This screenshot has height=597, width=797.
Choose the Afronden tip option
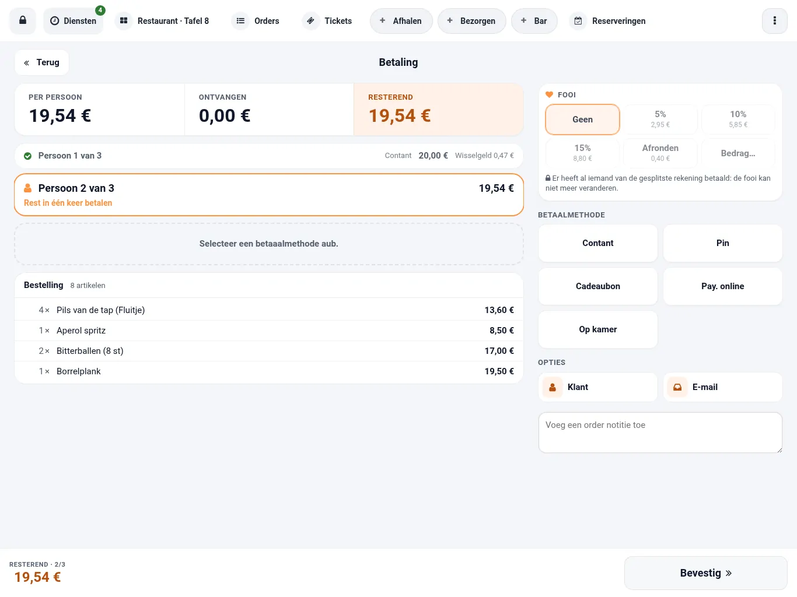pyautogui.click(x=660, y=153)
